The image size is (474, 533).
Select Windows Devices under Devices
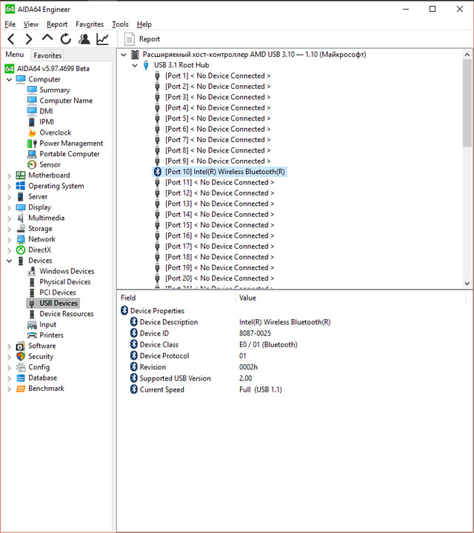[x=67, y=271]
